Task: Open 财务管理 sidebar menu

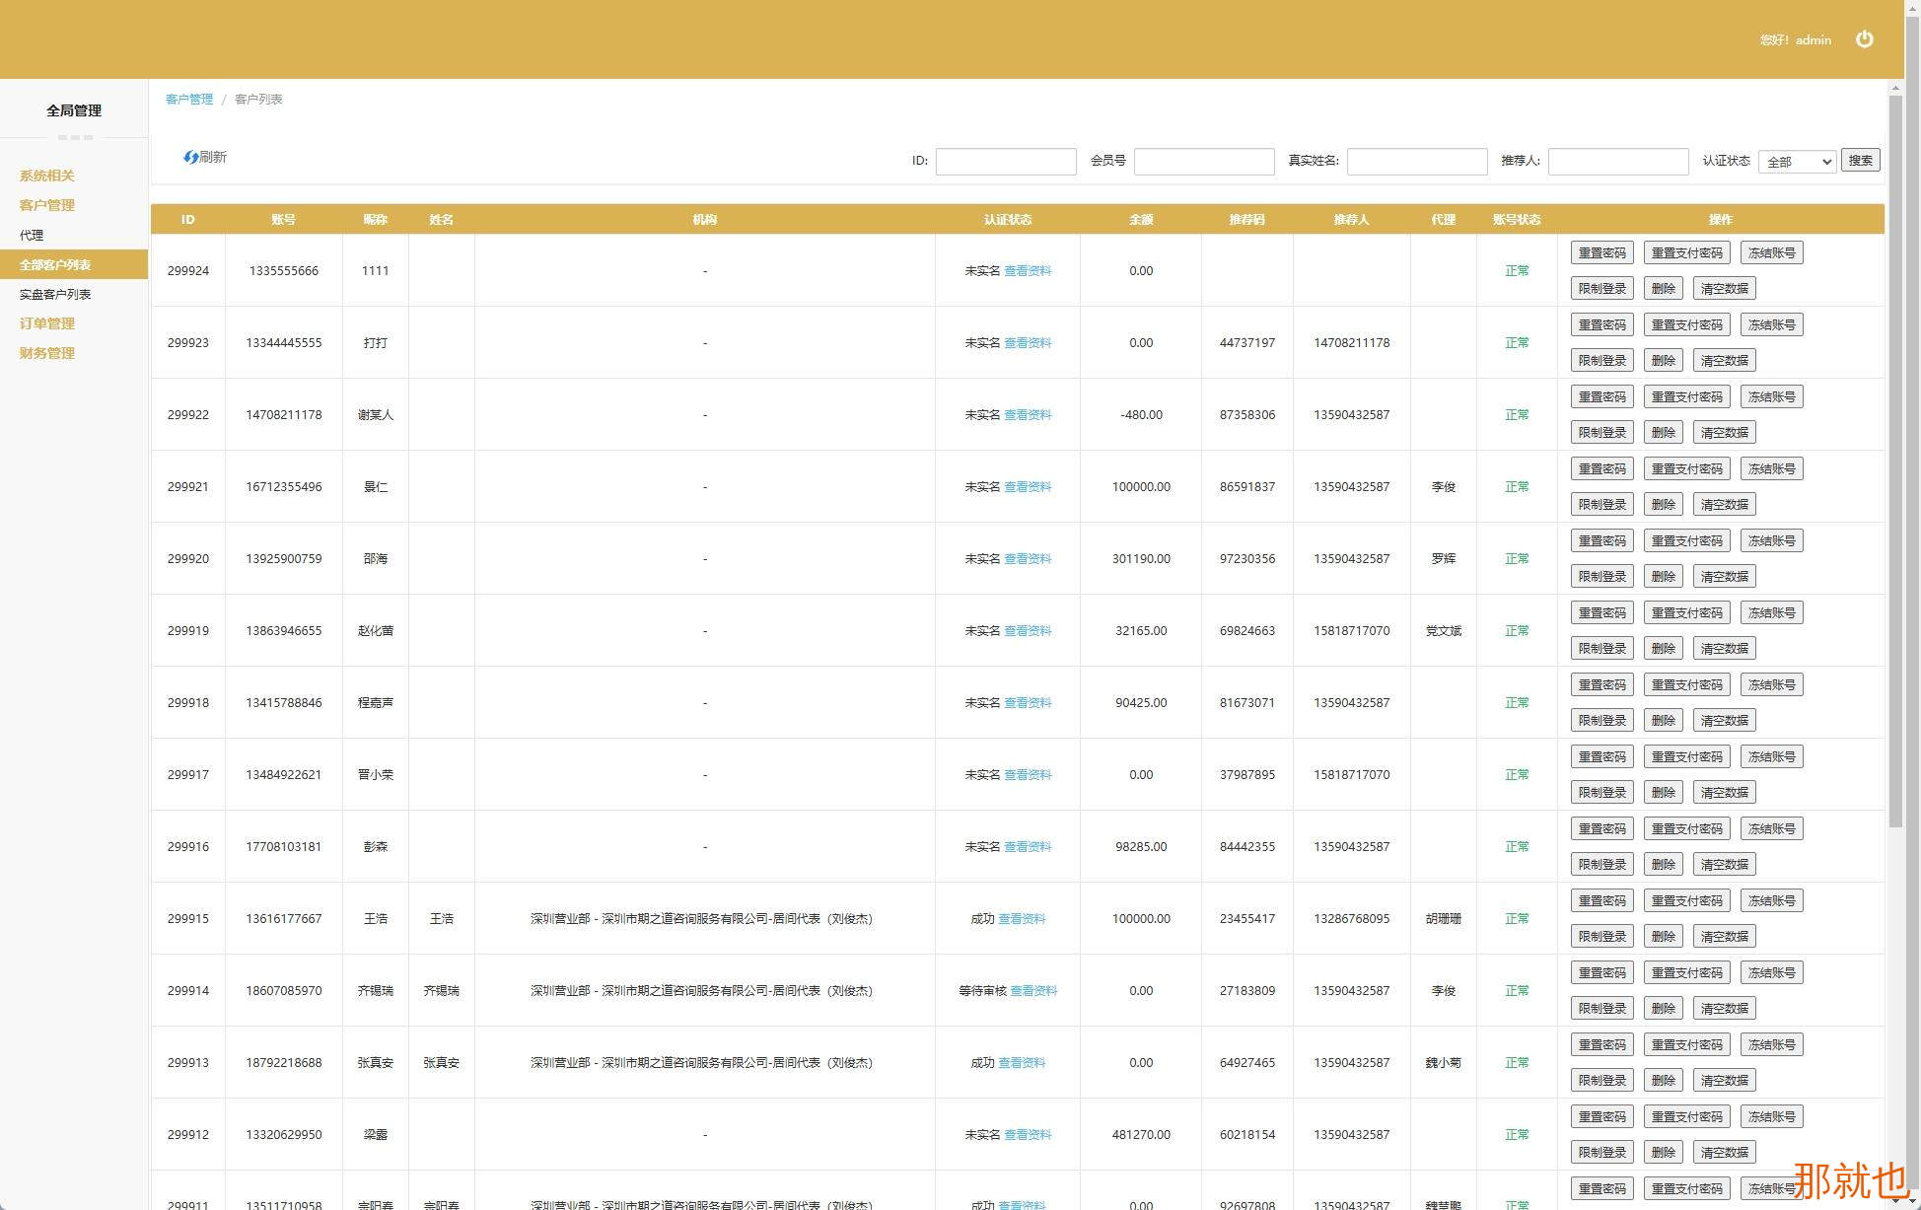Action: tap(47, 353)
